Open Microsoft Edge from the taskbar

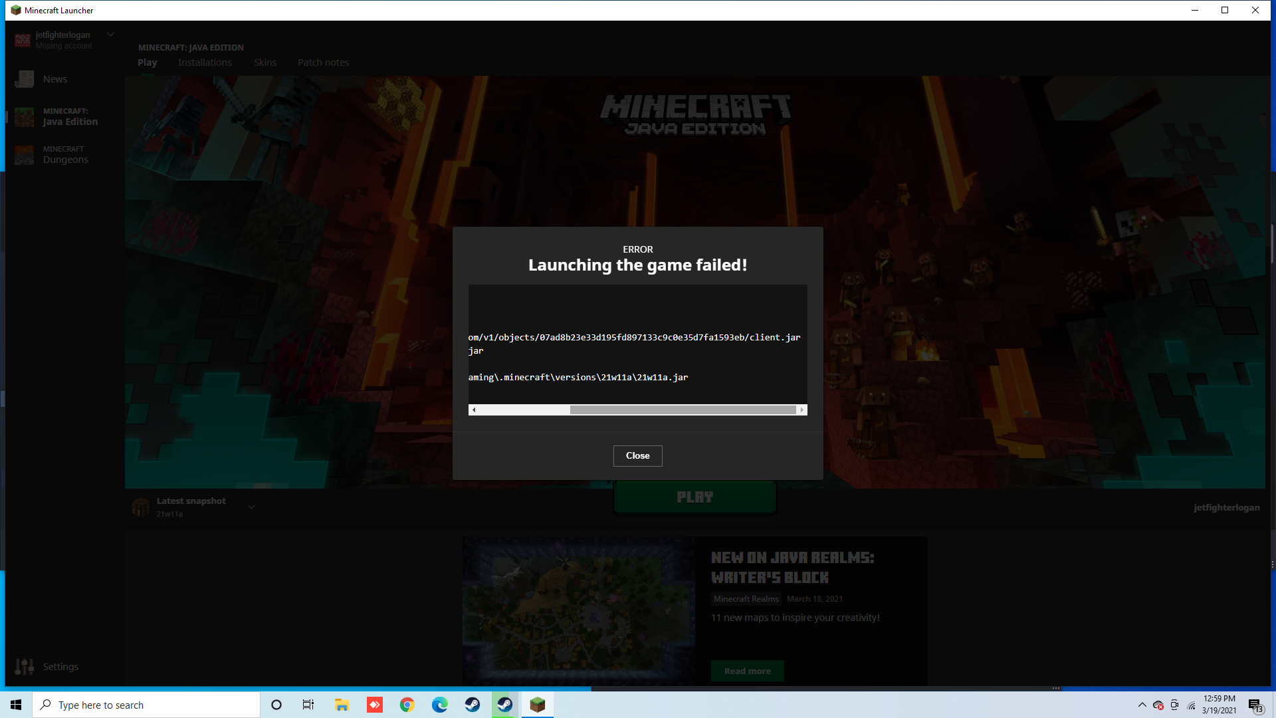(x=440, y=705)
